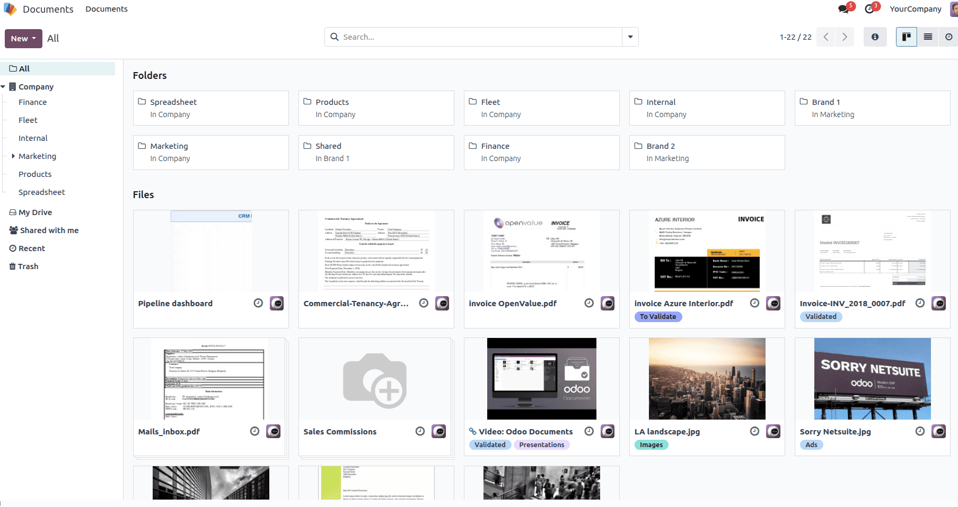Viewport: 958px width, 507px height.
Task: Open the Sorry Netsuite.jpg thumbnail
Action: [873, 379]
